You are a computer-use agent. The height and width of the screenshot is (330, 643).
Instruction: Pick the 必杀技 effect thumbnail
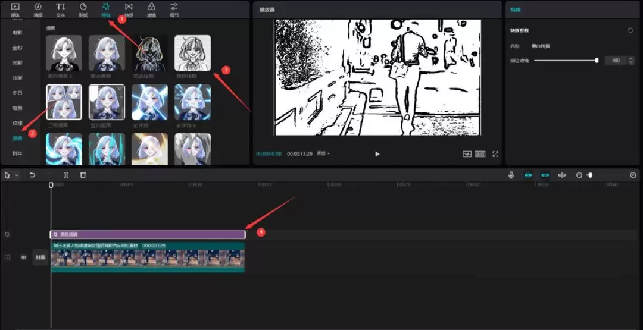tap(149, 102)
